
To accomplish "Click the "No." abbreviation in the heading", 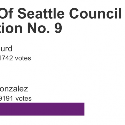I will click(x=39, y=28).
